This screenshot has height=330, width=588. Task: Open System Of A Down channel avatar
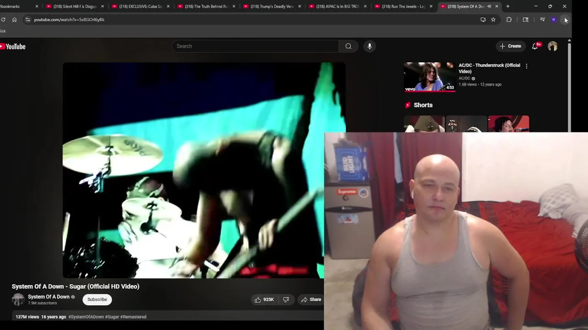coord(18,299)
